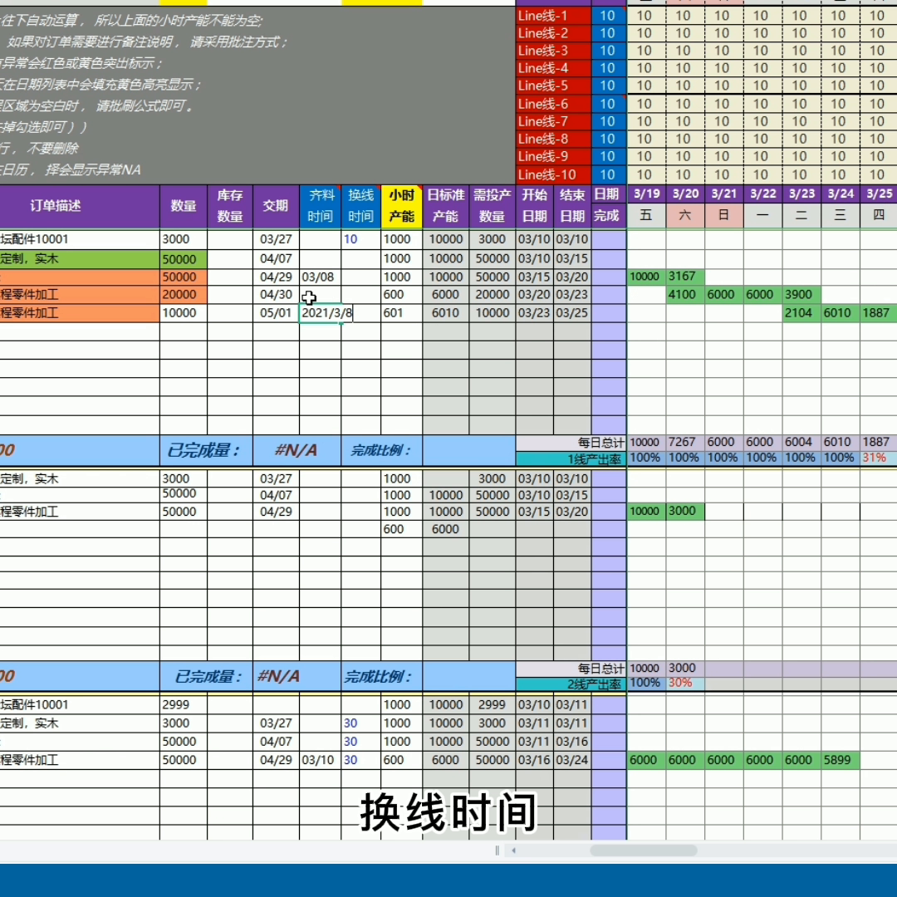Click the blue 换线时间 header cell
This screenshot has height=897, width=897.
point(361,206)
